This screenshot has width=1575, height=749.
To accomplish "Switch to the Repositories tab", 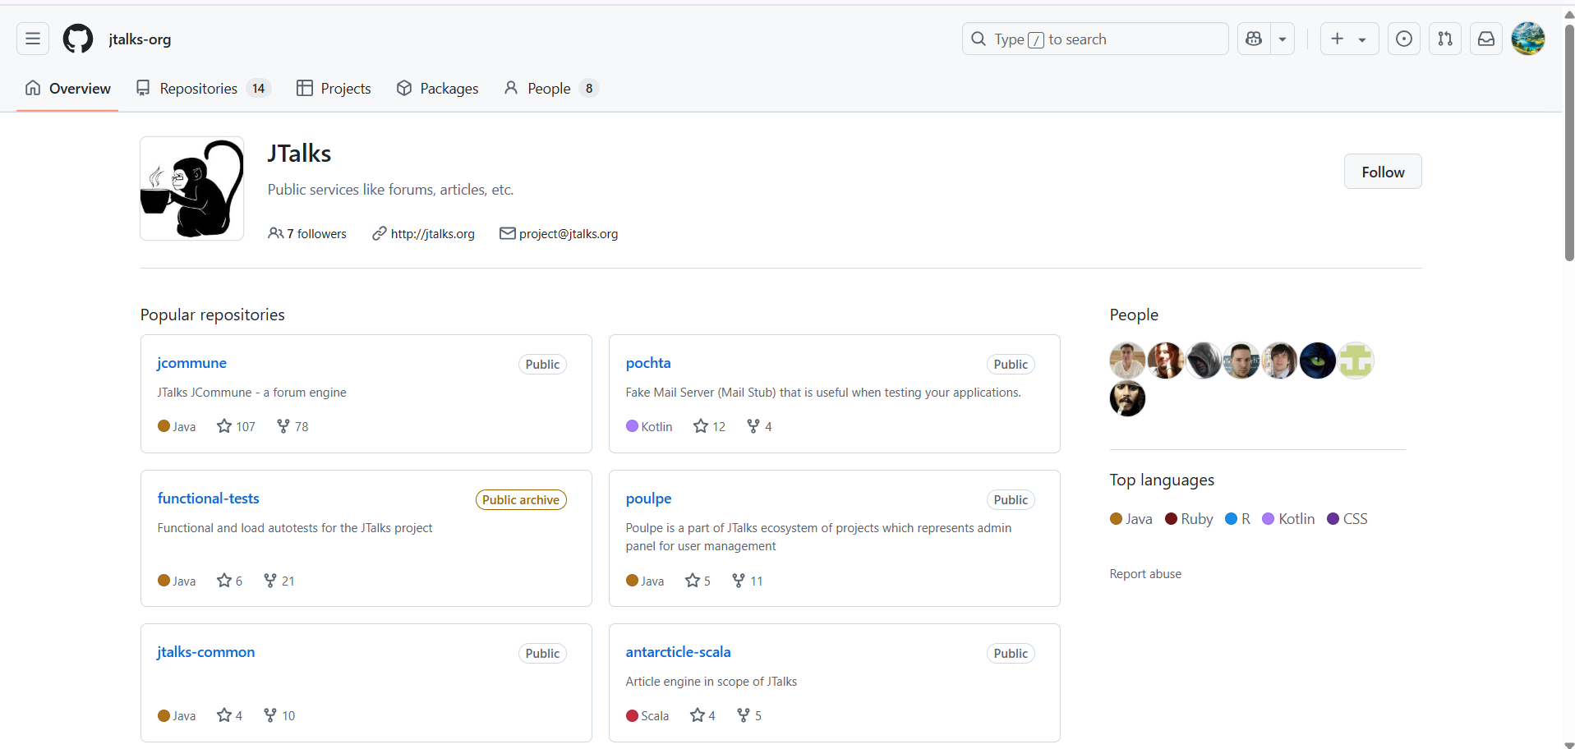I will [x=203, y=88].
